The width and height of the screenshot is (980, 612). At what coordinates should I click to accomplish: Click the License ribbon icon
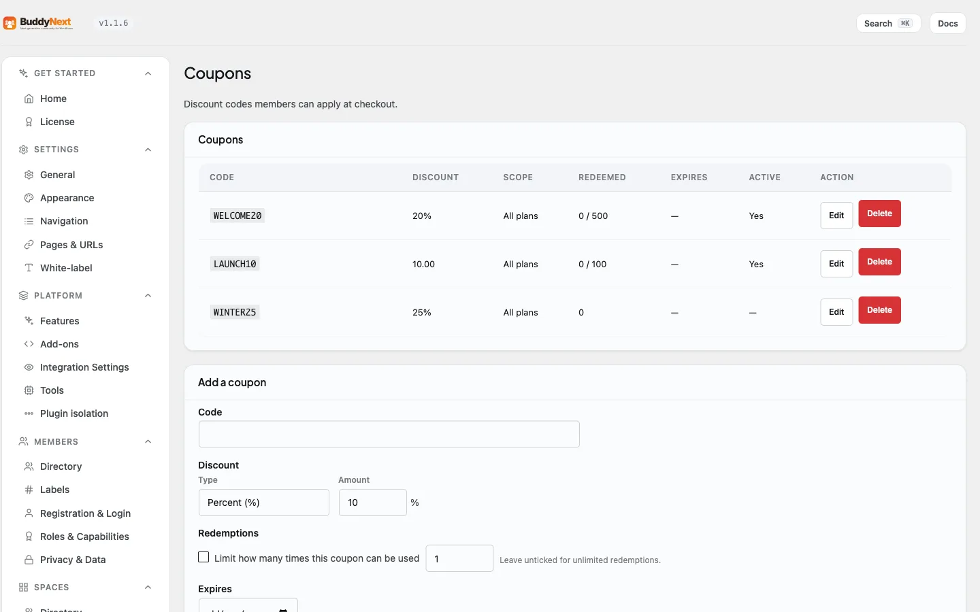(29, 122)
